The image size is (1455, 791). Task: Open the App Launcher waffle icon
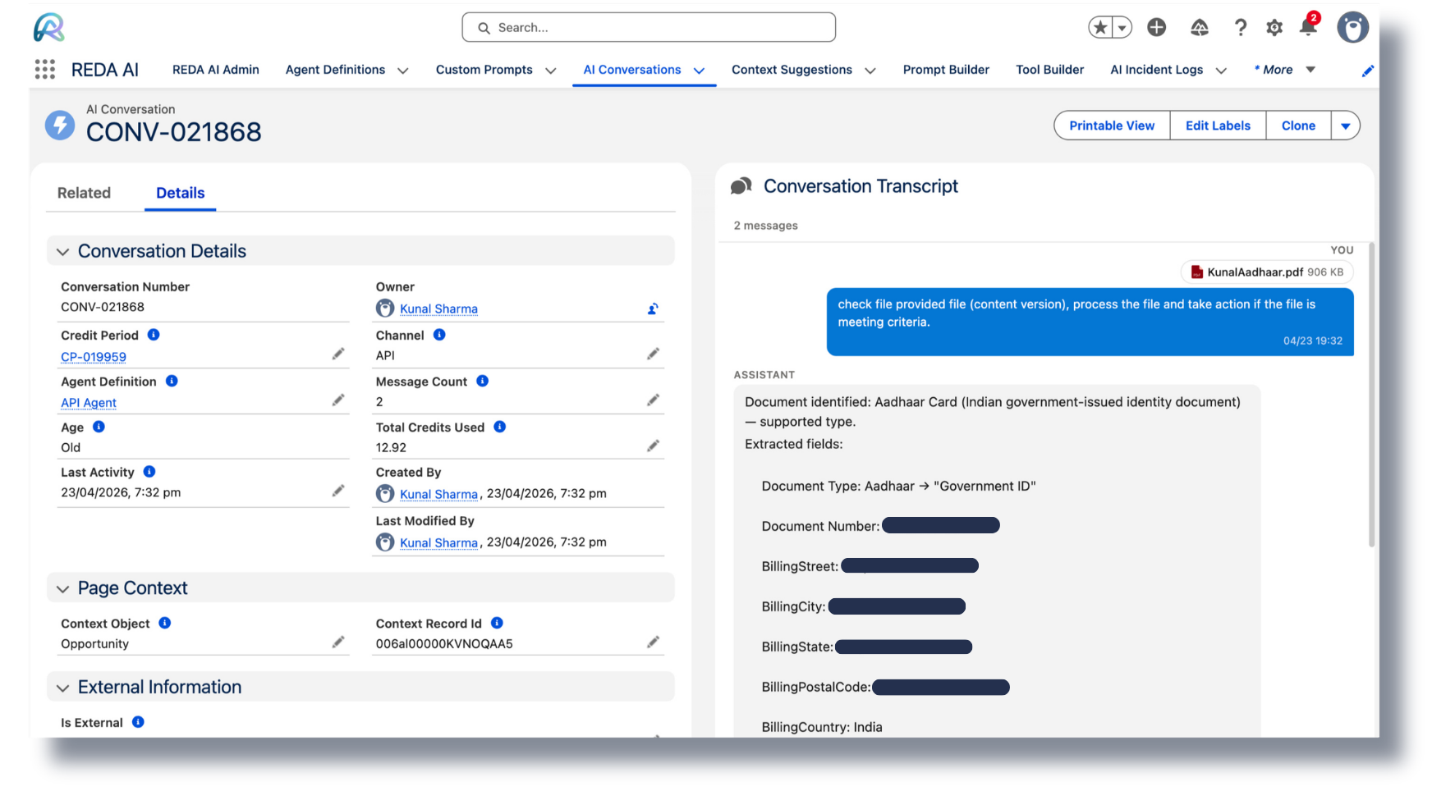(44, 70)
